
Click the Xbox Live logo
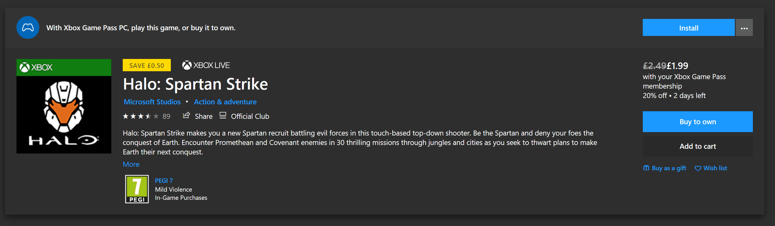pos(206,65)
